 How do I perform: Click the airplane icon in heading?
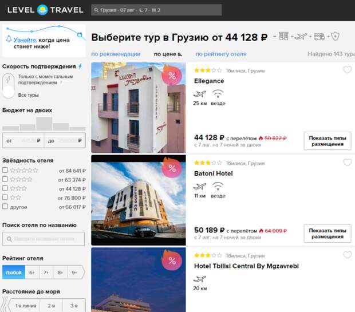[301, 37]
